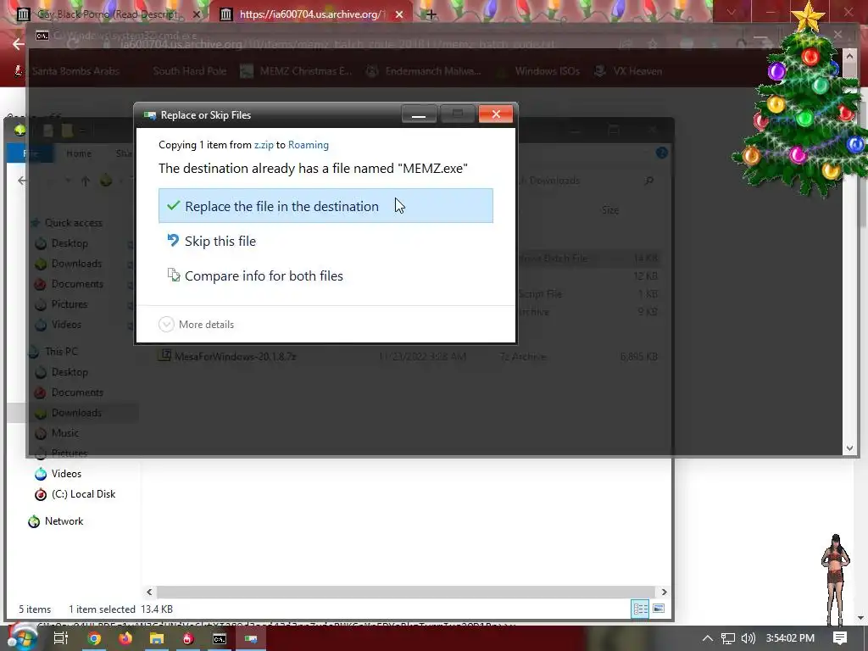Viewport: 868px width, 651px height.
Task: Open Videos under Quick access
Action: pyautogui.click(x=58, y=325)
